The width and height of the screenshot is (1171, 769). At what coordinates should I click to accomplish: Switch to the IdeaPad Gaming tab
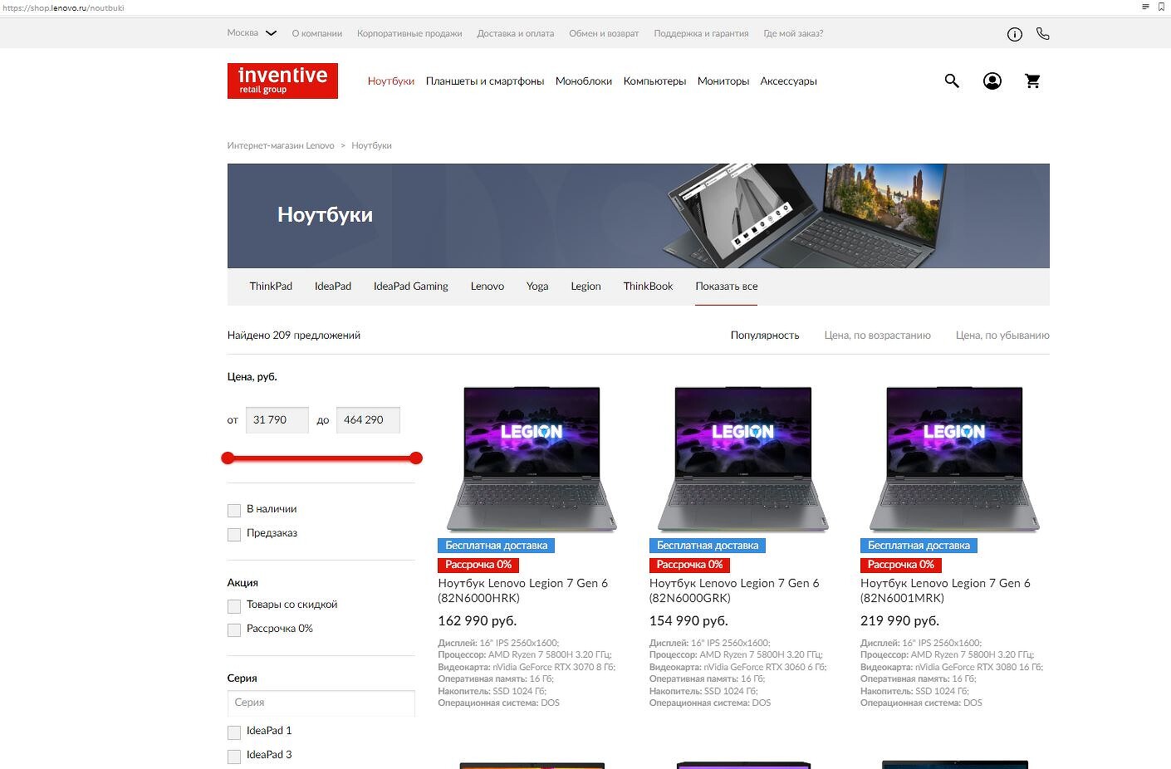[x=411, y=287]
